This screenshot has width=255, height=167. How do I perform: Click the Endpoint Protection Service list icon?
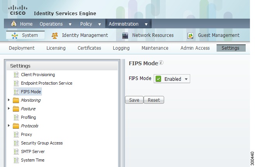[x=16, y=83]
